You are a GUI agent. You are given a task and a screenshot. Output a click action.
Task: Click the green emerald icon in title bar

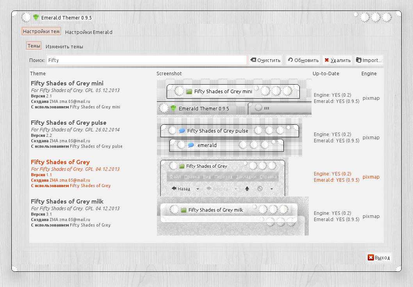[36, 18]
